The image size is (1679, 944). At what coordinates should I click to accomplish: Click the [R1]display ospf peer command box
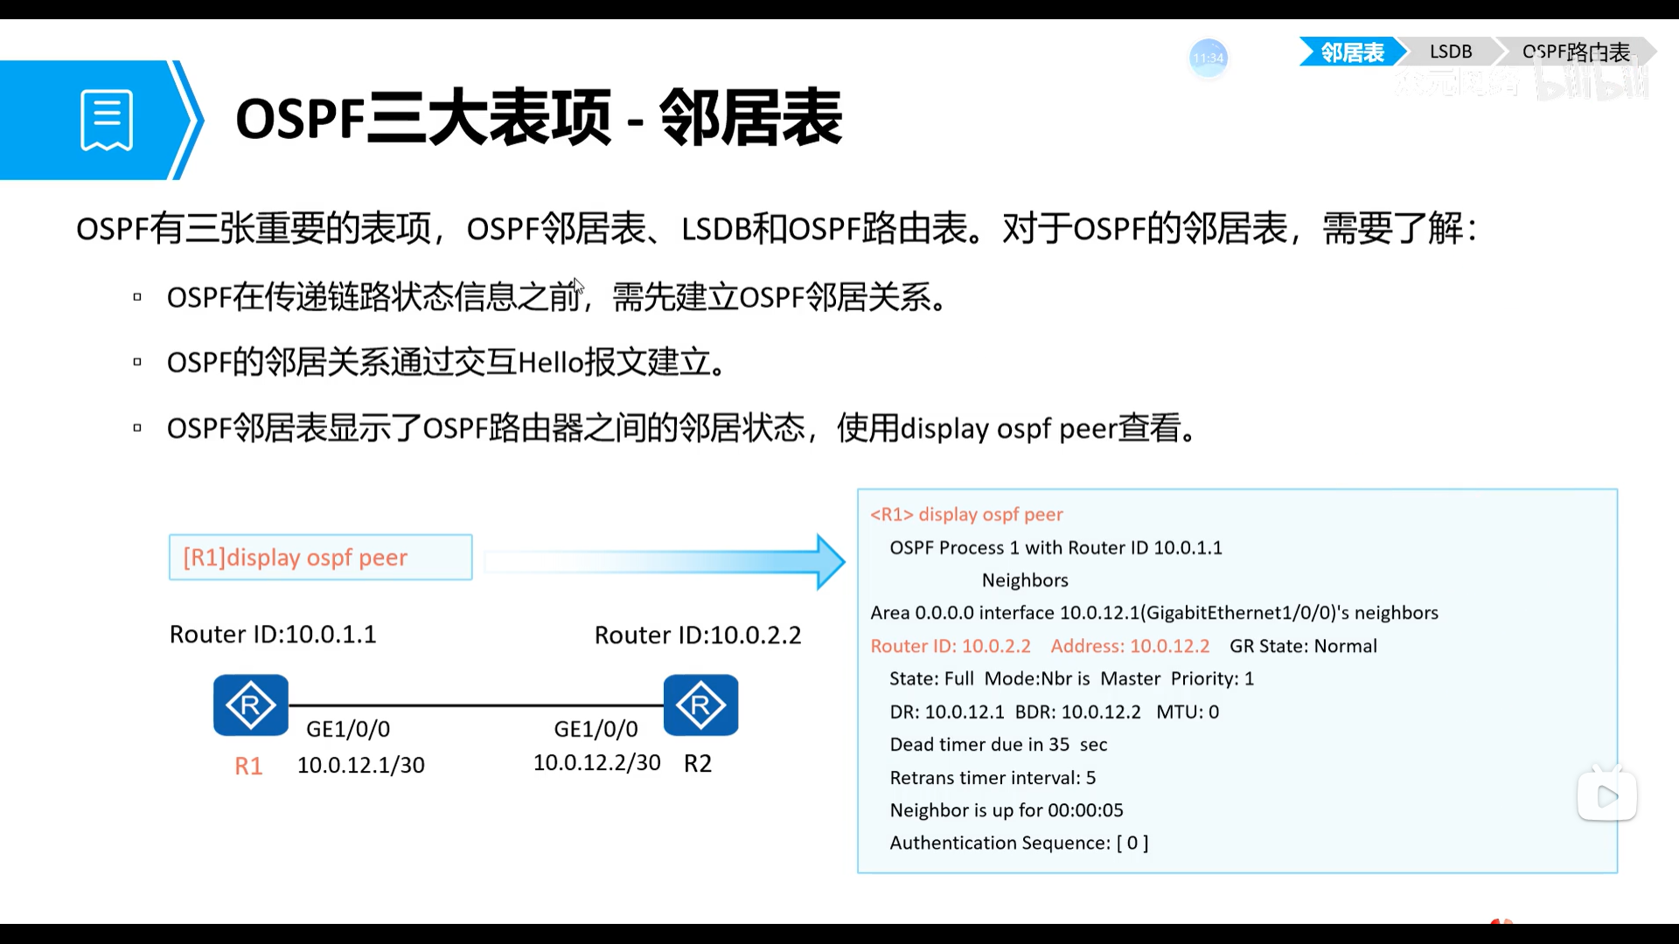tap(320, 558)
